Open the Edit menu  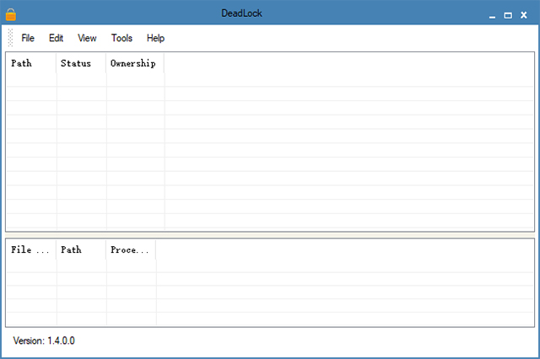[57, 38]
